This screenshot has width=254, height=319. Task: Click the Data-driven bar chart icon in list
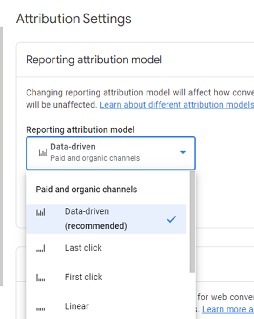40,212
